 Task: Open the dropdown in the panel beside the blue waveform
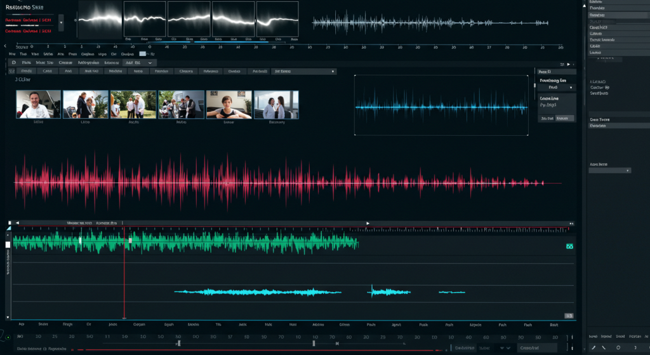tap(557, 88)
